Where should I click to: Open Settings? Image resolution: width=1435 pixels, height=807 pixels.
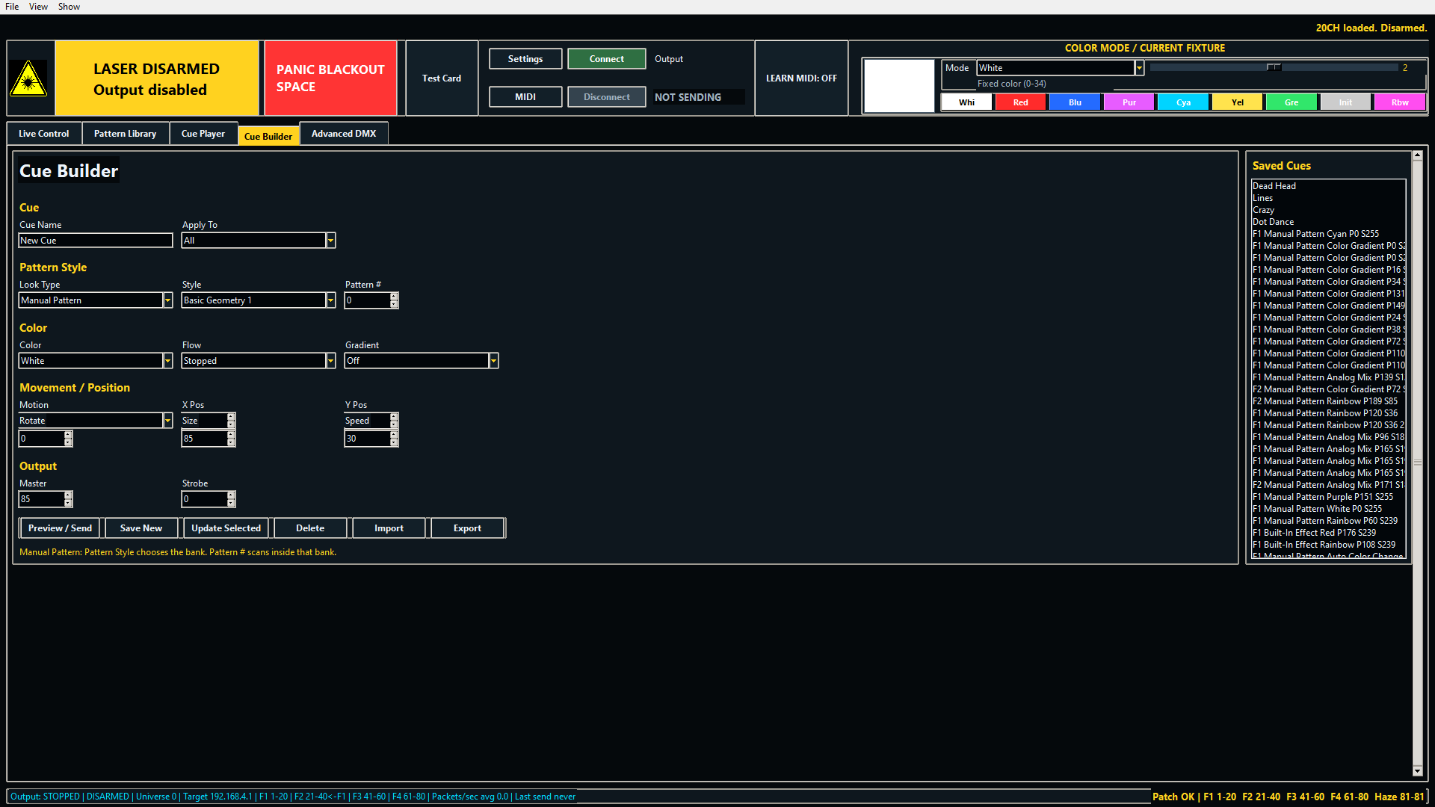[525, 59]
